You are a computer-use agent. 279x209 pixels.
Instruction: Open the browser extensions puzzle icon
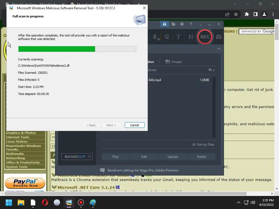tap(247, 14)
